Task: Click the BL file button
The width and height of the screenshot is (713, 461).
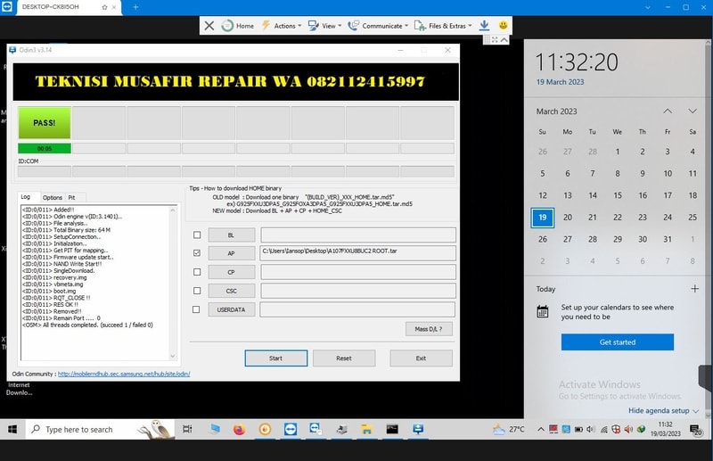Action: [x=232, y=235]
